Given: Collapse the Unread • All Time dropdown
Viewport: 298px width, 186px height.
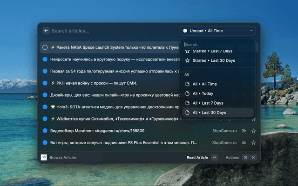Looking at the screenshot, I should click(217, 31).
